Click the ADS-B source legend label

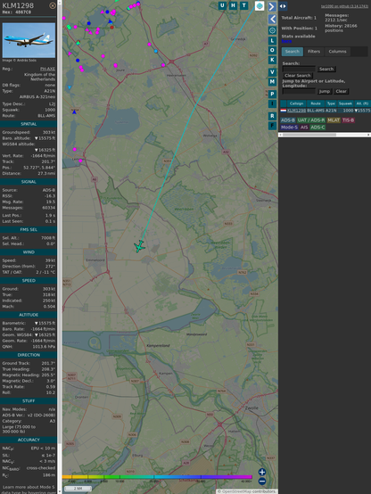point(288,120)
